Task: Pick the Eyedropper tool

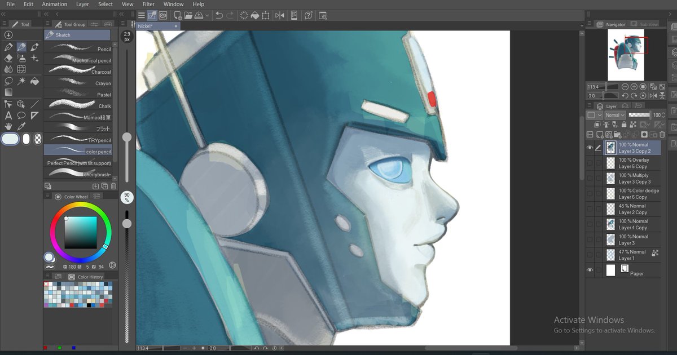Action: (x=21, y=127)
